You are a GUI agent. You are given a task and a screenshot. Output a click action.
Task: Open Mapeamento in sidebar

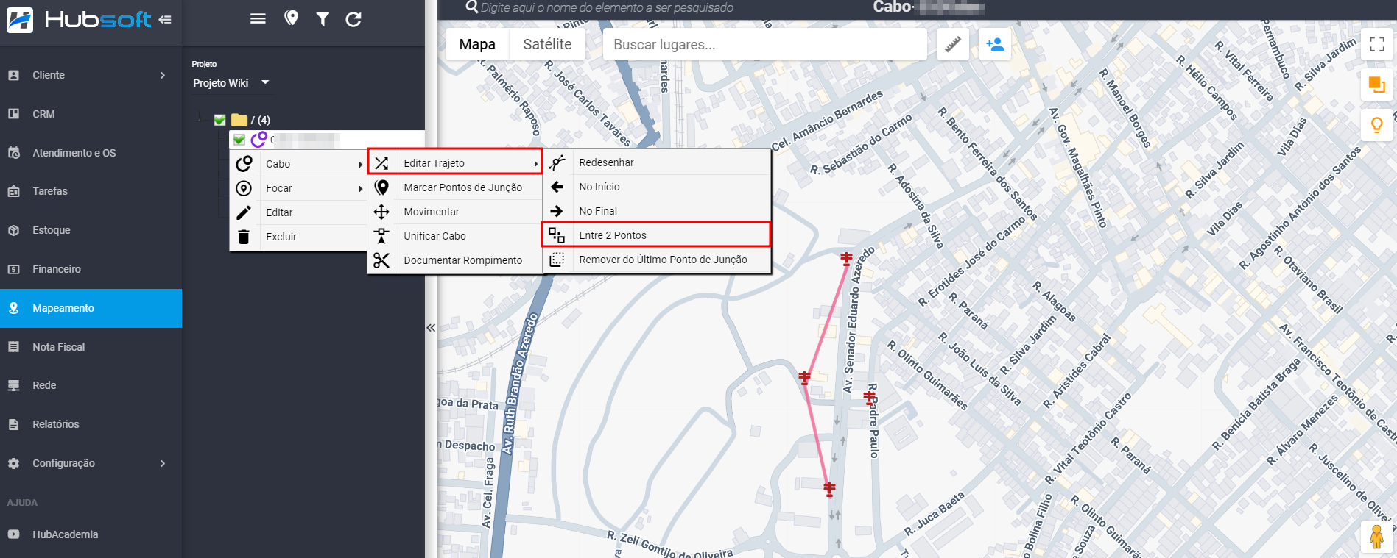click(x=91, y=308)
